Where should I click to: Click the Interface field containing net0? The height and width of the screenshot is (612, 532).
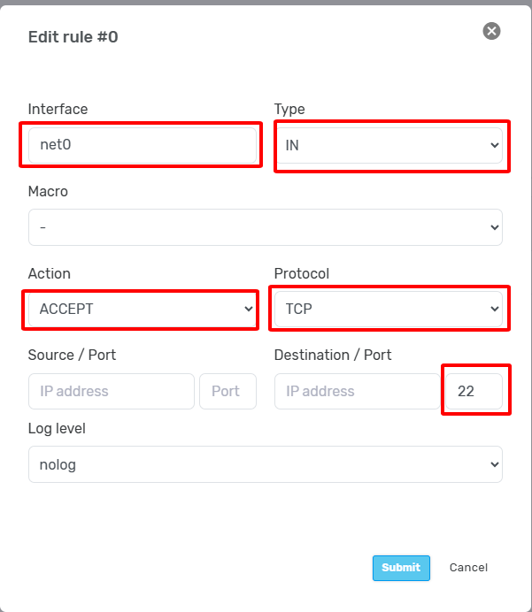[142, 145]
